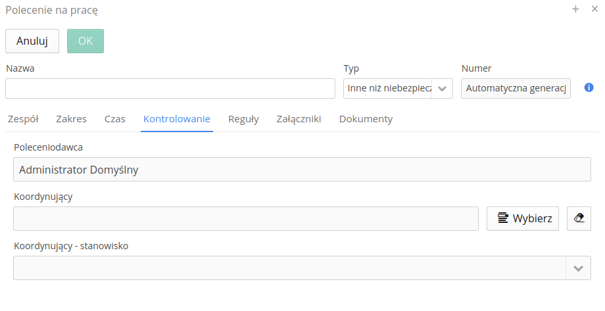Click the list icon on Wybierz button

tap(503, 218)
